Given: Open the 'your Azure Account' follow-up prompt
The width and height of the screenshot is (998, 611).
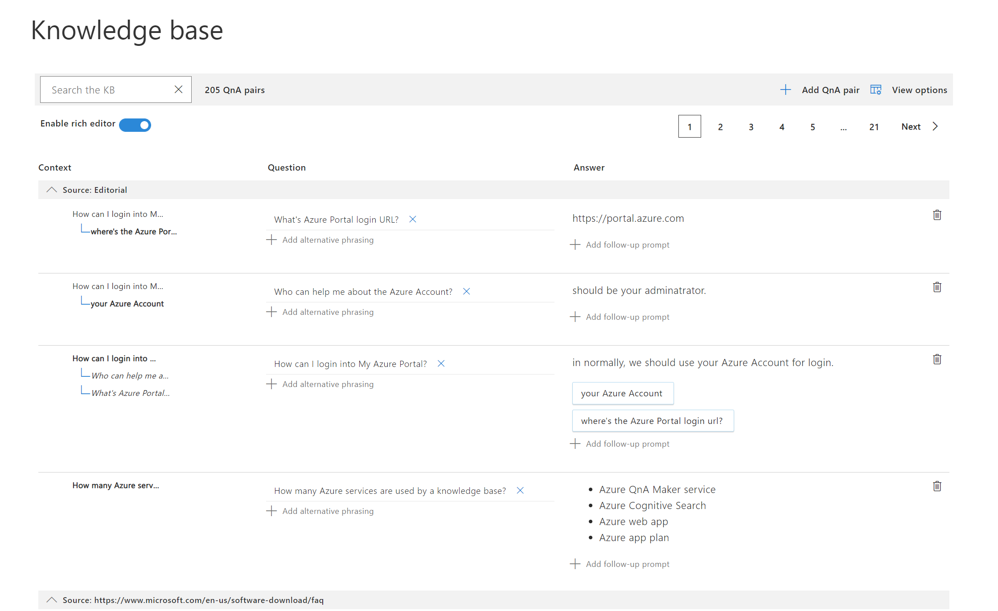Looking at the screenshot, I should coord(623,393).
